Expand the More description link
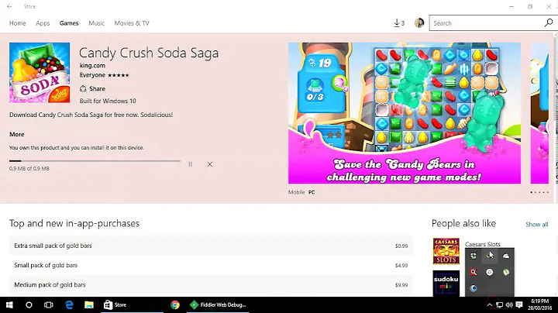This screenshot has width=558, height=313. [x=17, y=135]
